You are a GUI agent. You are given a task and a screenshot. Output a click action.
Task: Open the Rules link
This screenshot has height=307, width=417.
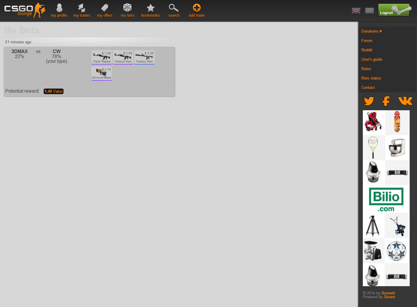366,69
